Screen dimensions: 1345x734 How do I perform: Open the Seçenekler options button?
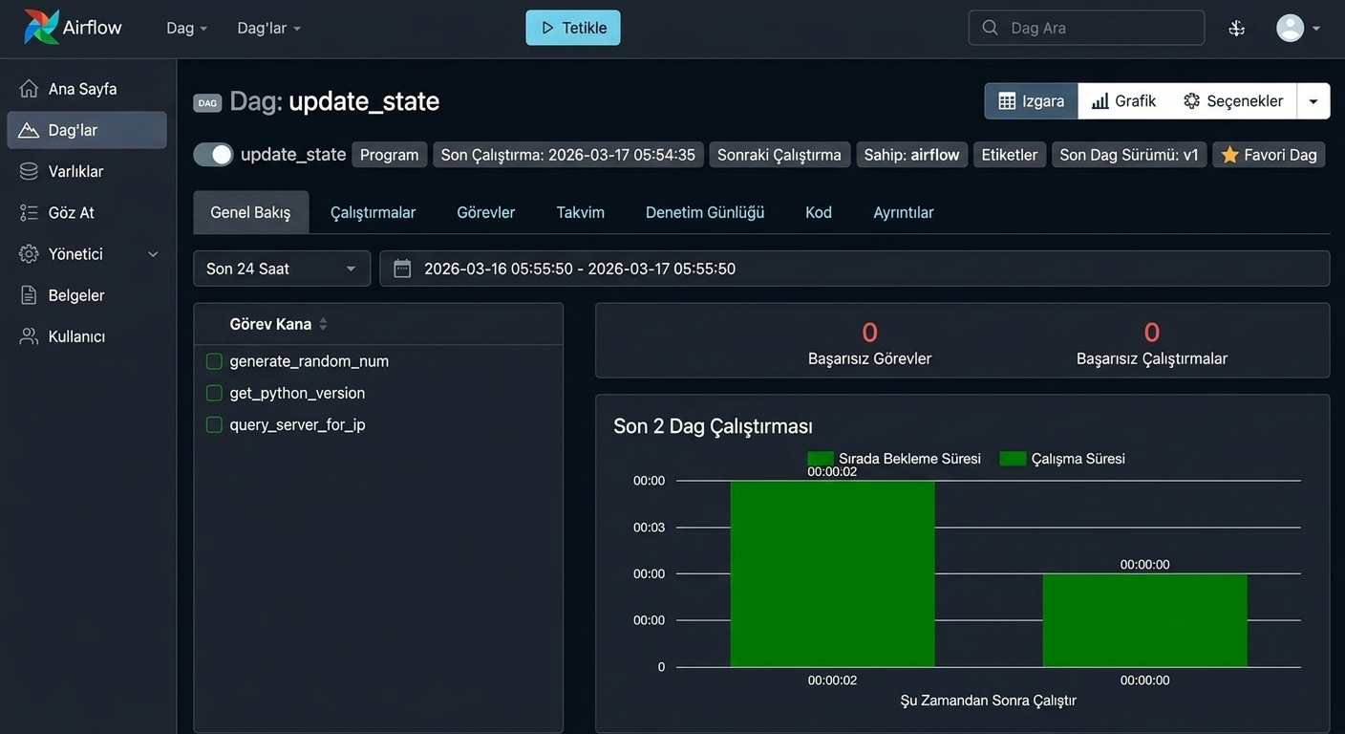pyautogui.click(x=1233, y=101)
